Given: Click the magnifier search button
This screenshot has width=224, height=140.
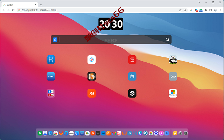Looking at the screenshot, I should (168, 40).
